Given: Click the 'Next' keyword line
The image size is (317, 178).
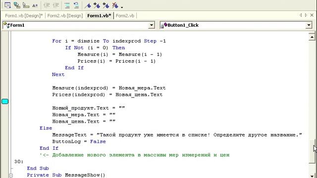Looking at the screenshot, I should [58, 75].
